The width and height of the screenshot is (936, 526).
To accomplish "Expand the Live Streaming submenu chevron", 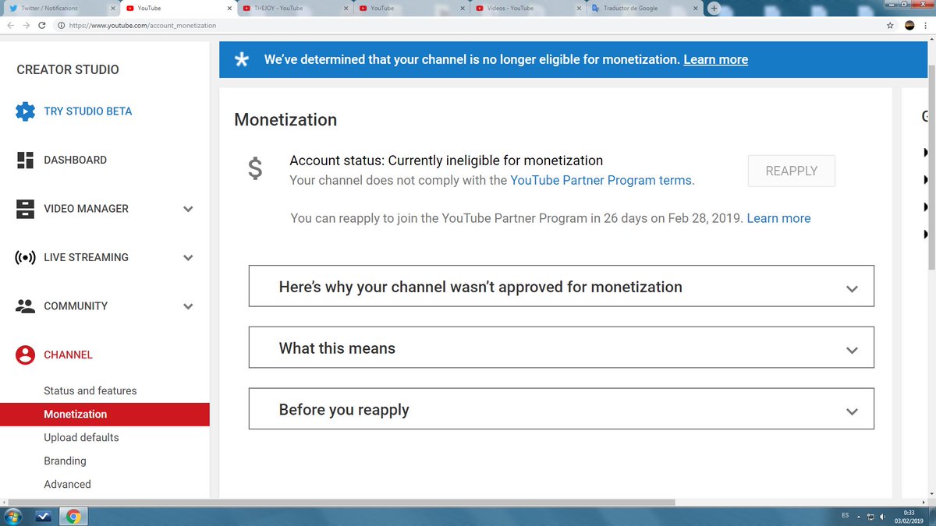I will point(188,257).
